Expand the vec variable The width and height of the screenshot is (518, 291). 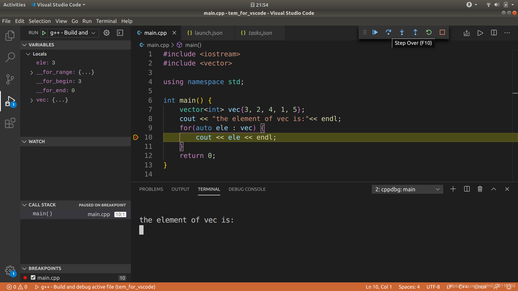[32, 100]
